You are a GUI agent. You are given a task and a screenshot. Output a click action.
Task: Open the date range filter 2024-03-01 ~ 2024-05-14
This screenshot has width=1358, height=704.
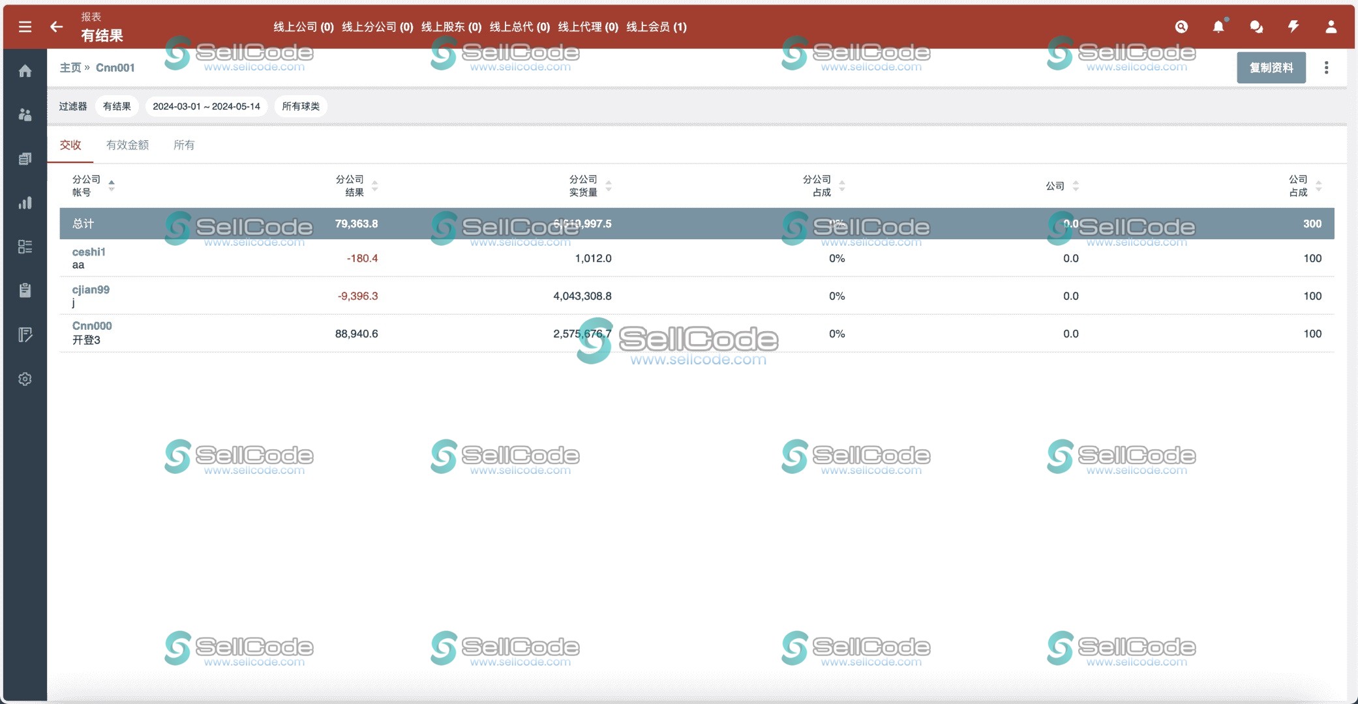point(206,106)
